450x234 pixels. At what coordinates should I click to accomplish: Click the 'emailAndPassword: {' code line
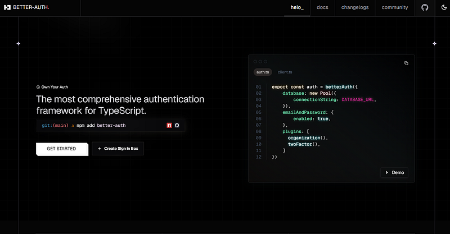tap(308, 112)
